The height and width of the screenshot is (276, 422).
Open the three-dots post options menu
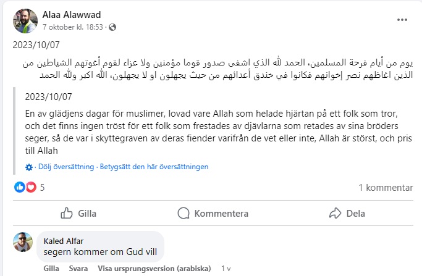click(402, 20)
